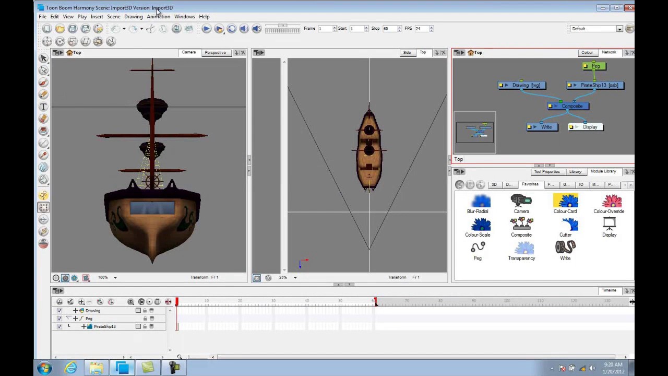This screenshot has width=668, height=376.
Task: Open the Scene menu
Action: 114,17
